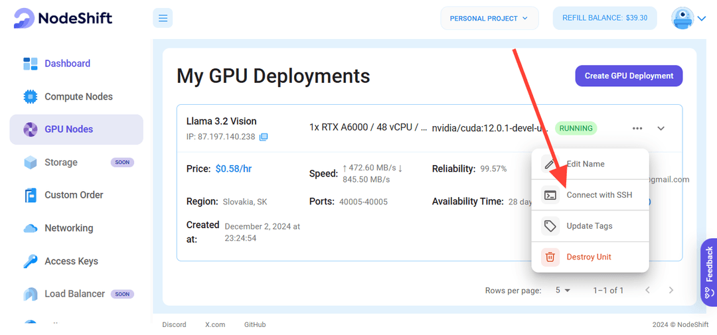Click Create GPU Deployment button
The height and width of the screenshot is (335, 717).
pos(629,76)
